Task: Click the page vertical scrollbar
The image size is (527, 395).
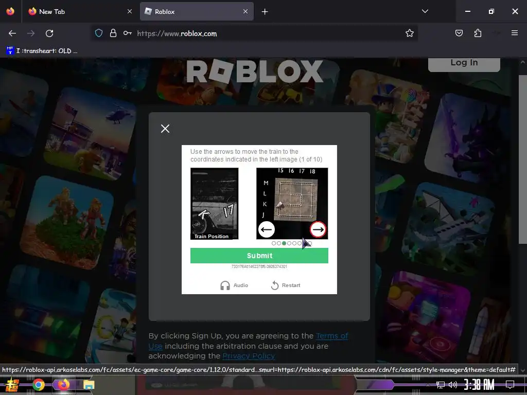Action: pos(523,159)
